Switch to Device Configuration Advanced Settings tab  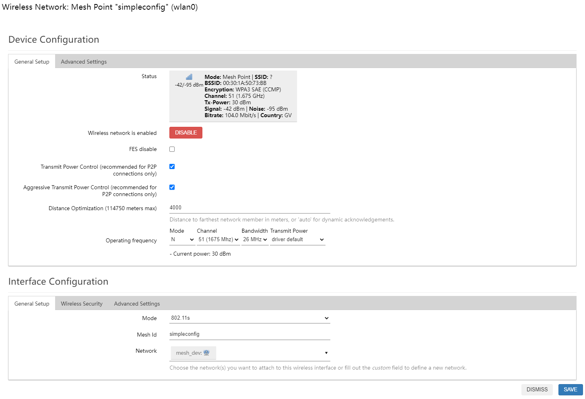point(84,62)
